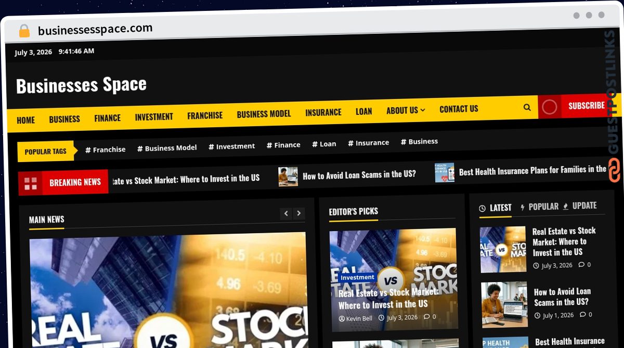The width and height of the screenshot is (624, 348).
Task: Switch to the Update tab
Action: click(x=580, y=206)
